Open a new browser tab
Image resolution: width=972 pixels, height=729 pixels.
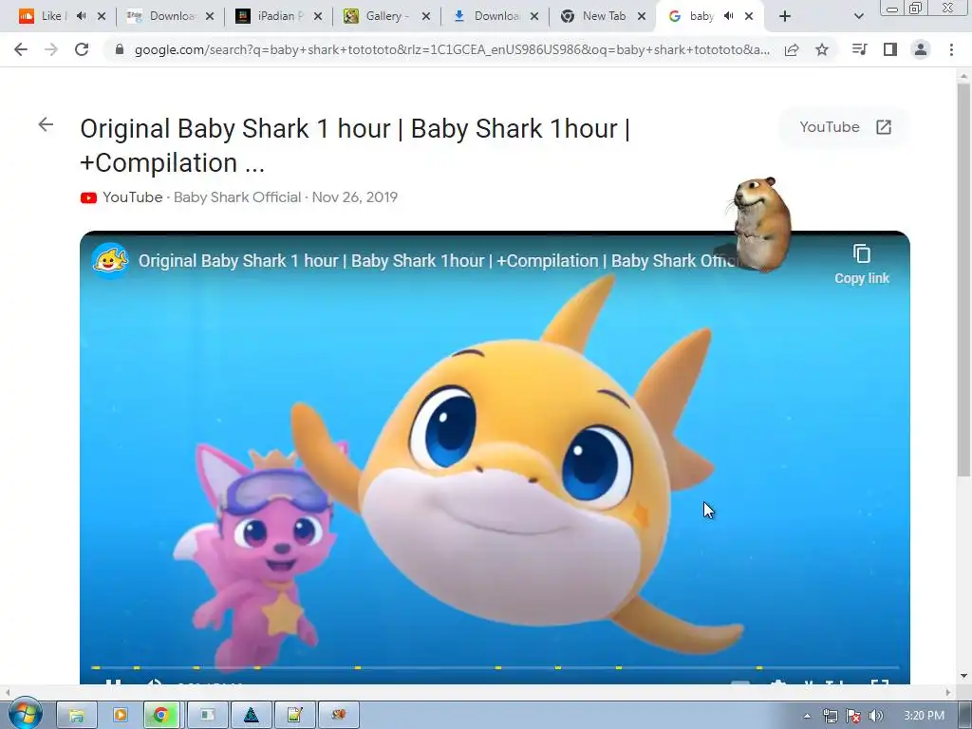785,16
